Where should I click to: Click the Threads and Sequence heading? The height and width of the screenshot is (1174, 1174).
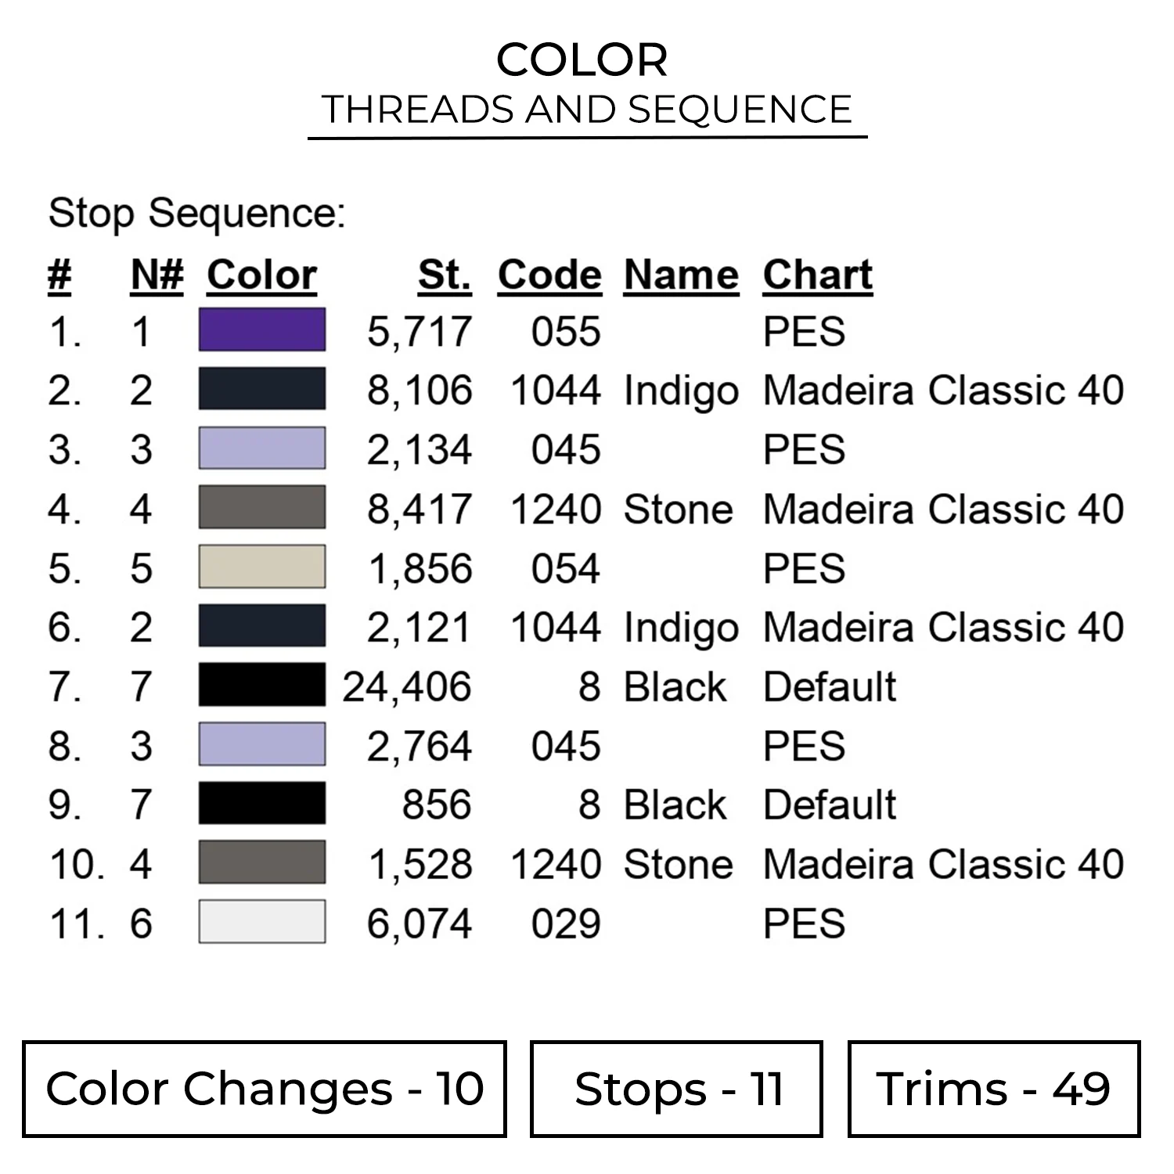587,110
